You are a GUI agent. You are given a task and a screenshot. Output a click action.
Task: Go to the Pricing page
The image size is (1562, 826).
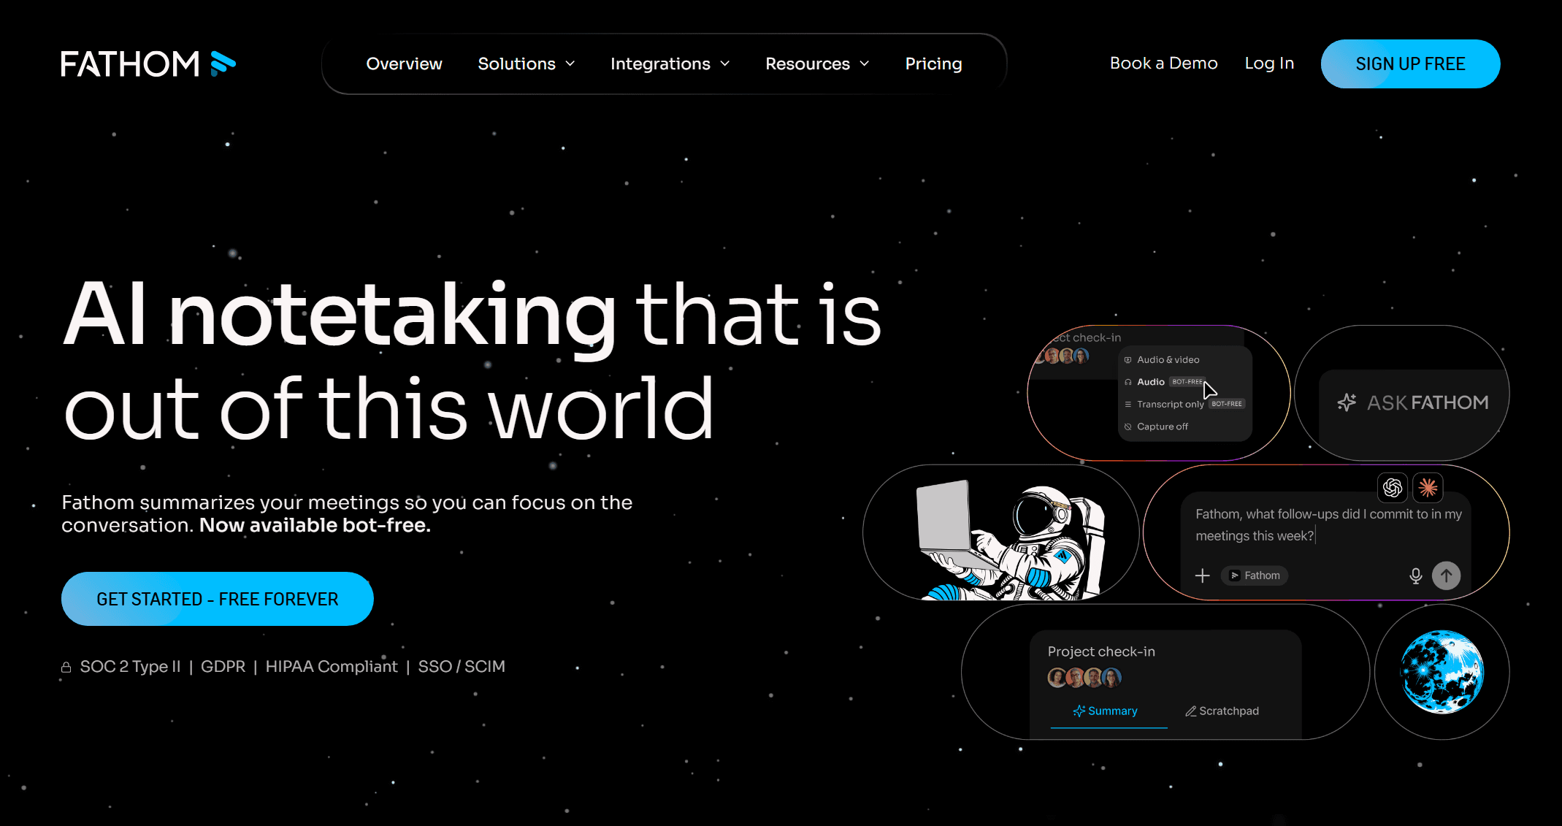pyautogui.click(x=933, y=64)
